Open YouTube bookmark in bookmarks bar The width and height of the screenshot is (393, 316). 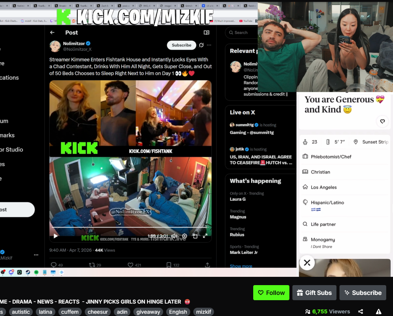point(246,21)
